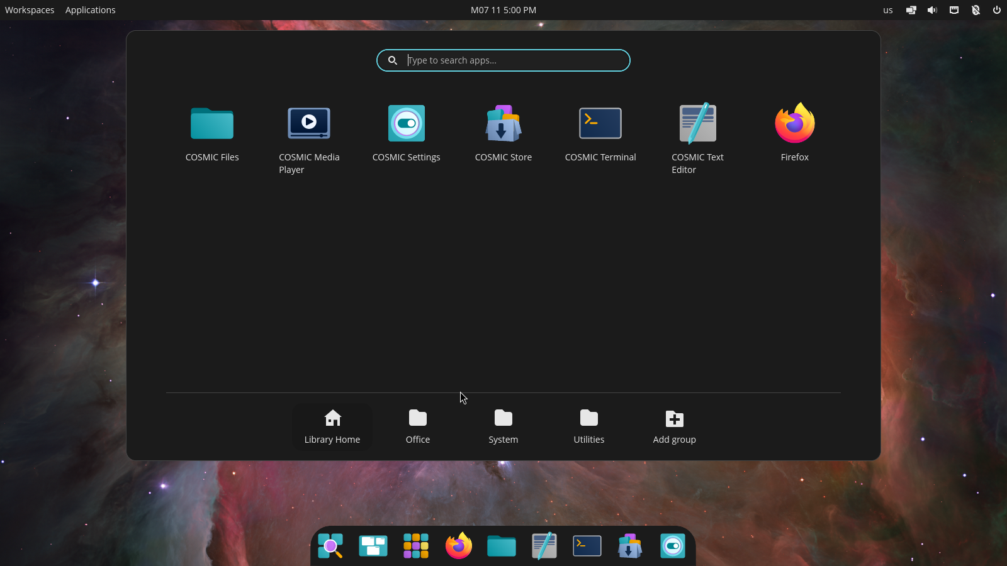Image resolution: width=1007 pixels, height=566 pixels.
Task: Open the Applications menu
Action: pyautogui.click(x=90, y=9)
